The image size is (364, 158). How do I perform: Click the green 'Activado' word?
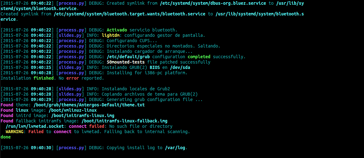tap(117, 30)
